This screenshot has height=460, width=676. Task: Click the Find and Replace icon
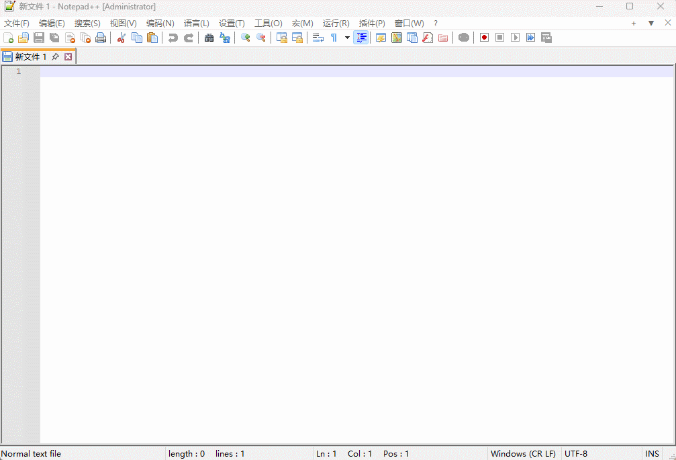tap(225, 38)
